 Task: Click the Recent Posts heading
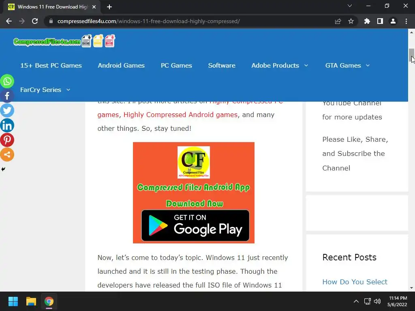coord(349,257)
